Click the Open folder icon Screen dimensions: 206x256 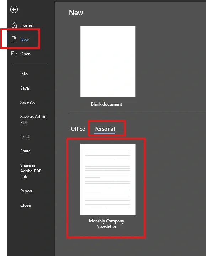coord(14,54)
